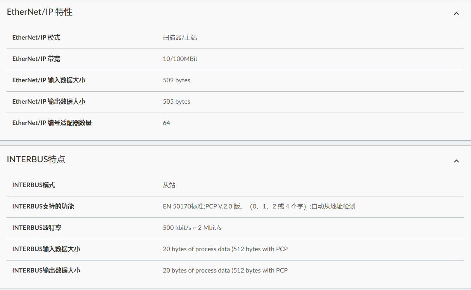Select the EtherNet/IP 输入数据大小 label
The height and width of the screenshot is (290, 471).
pos(49,80)
